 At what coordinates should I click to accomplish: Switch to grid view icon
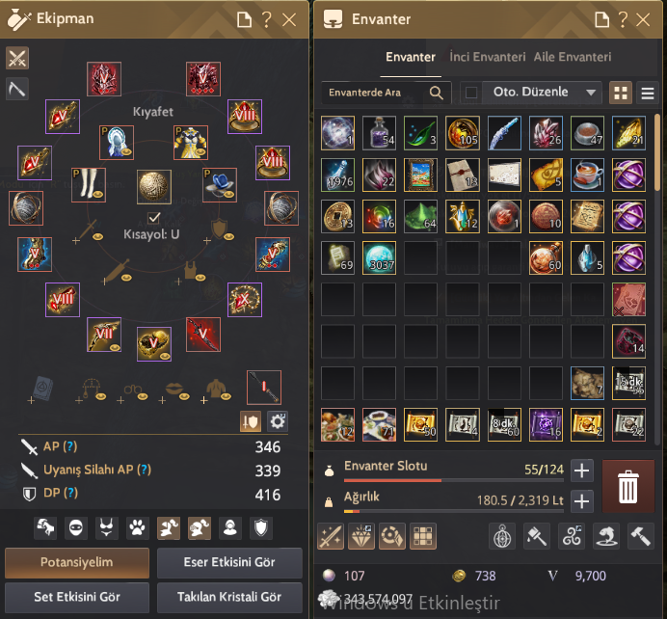(621, 93)
